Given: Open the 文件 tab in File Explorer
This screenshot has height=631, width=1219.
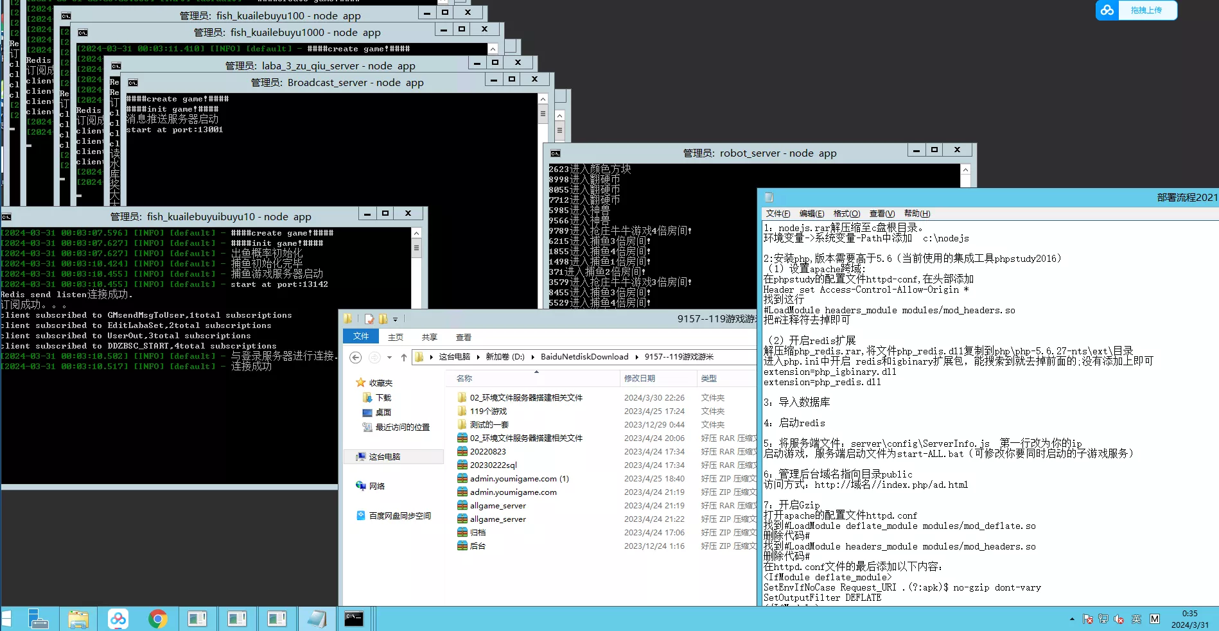Looking at the screenshot, I should click(x=361, y=336).
